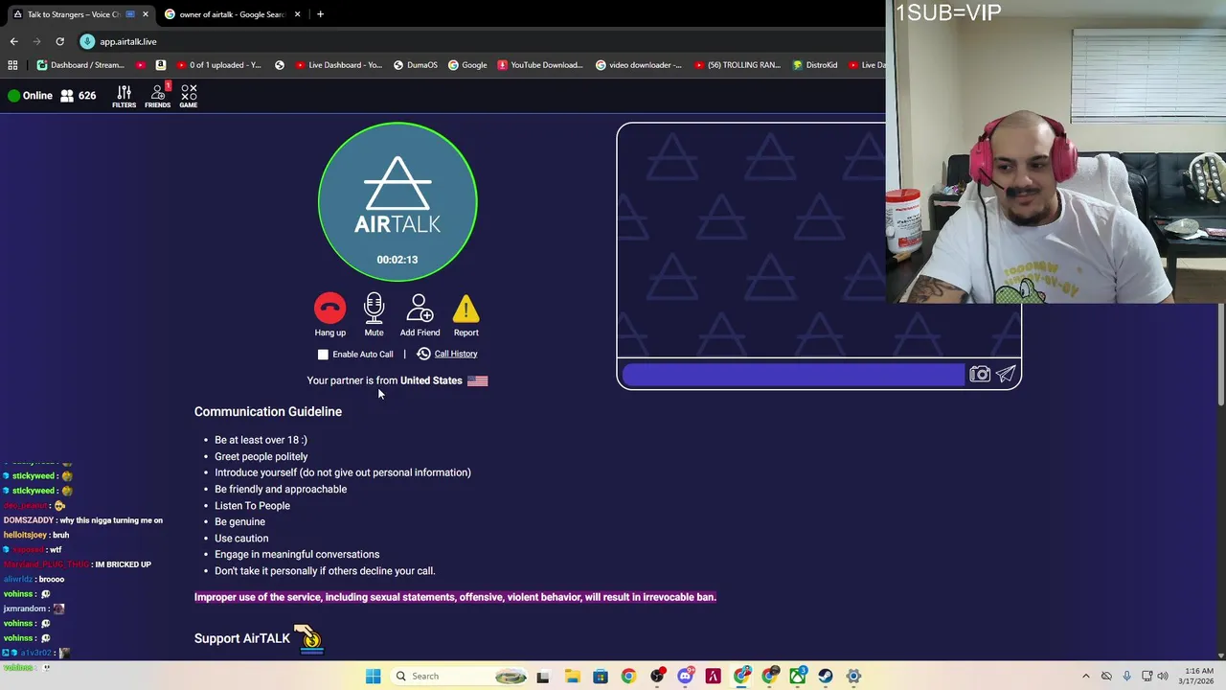Open File Explorer from the taskbar
This screenshot has width=1226, height=690.
(x=572, y=677)
